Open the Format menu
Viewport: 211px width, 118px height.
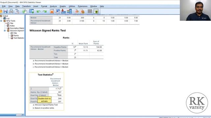(44, 6)
